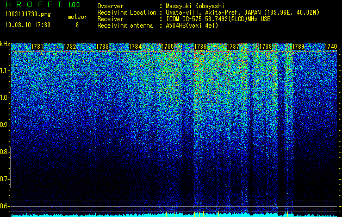Click the kHz axis unit label

pos(5,44)
